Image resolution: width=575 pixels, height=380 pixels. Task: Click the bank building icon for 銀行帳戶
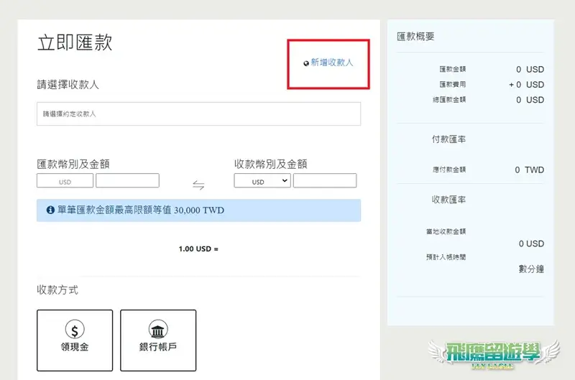158,330
